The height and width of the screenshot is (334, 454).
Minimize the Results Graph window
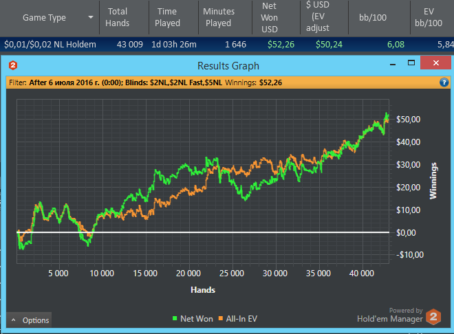(393, 64)
